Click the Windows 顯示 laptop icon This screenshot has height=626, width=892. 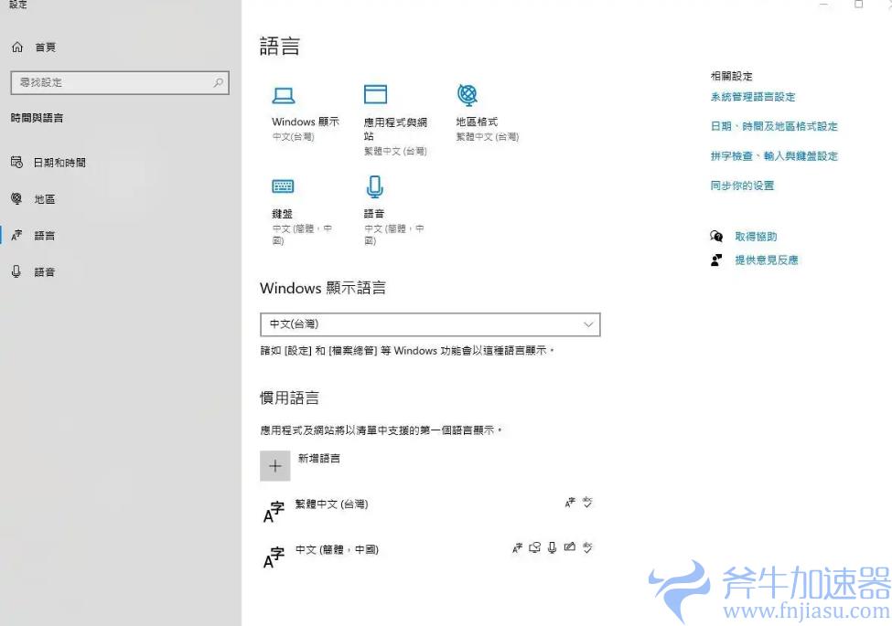tap(283, 95)
